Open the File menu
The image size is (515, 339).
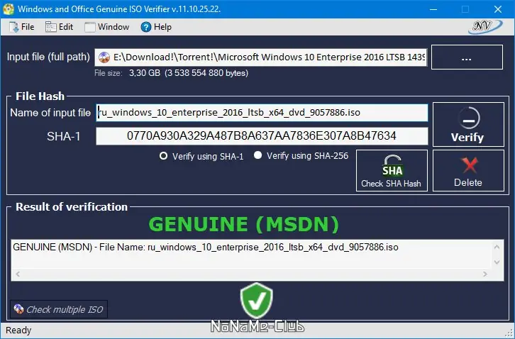(22, 27)
